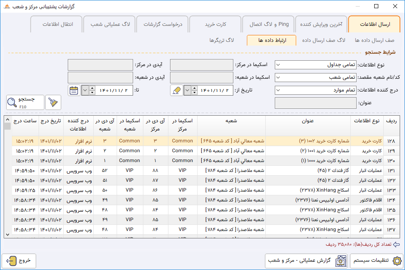Select the ارتباط داده ها subtab
The width and height of the screenshot is (405, 270).
tap(272, 40)
